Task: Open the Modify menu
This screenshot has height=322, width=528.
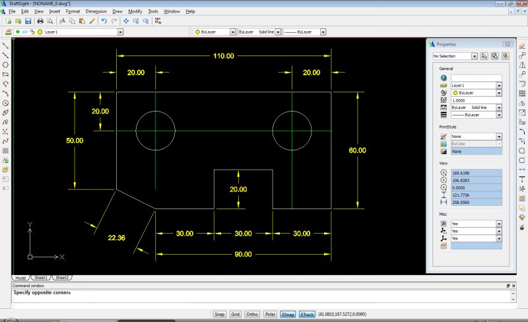Action: (x=135, y=11)
